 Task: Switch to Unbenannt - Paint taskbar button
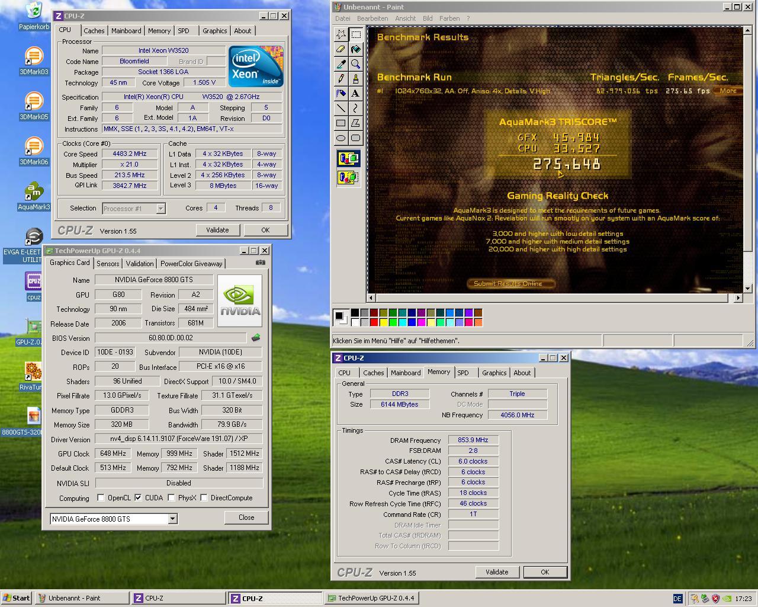[x=82, y=598]
